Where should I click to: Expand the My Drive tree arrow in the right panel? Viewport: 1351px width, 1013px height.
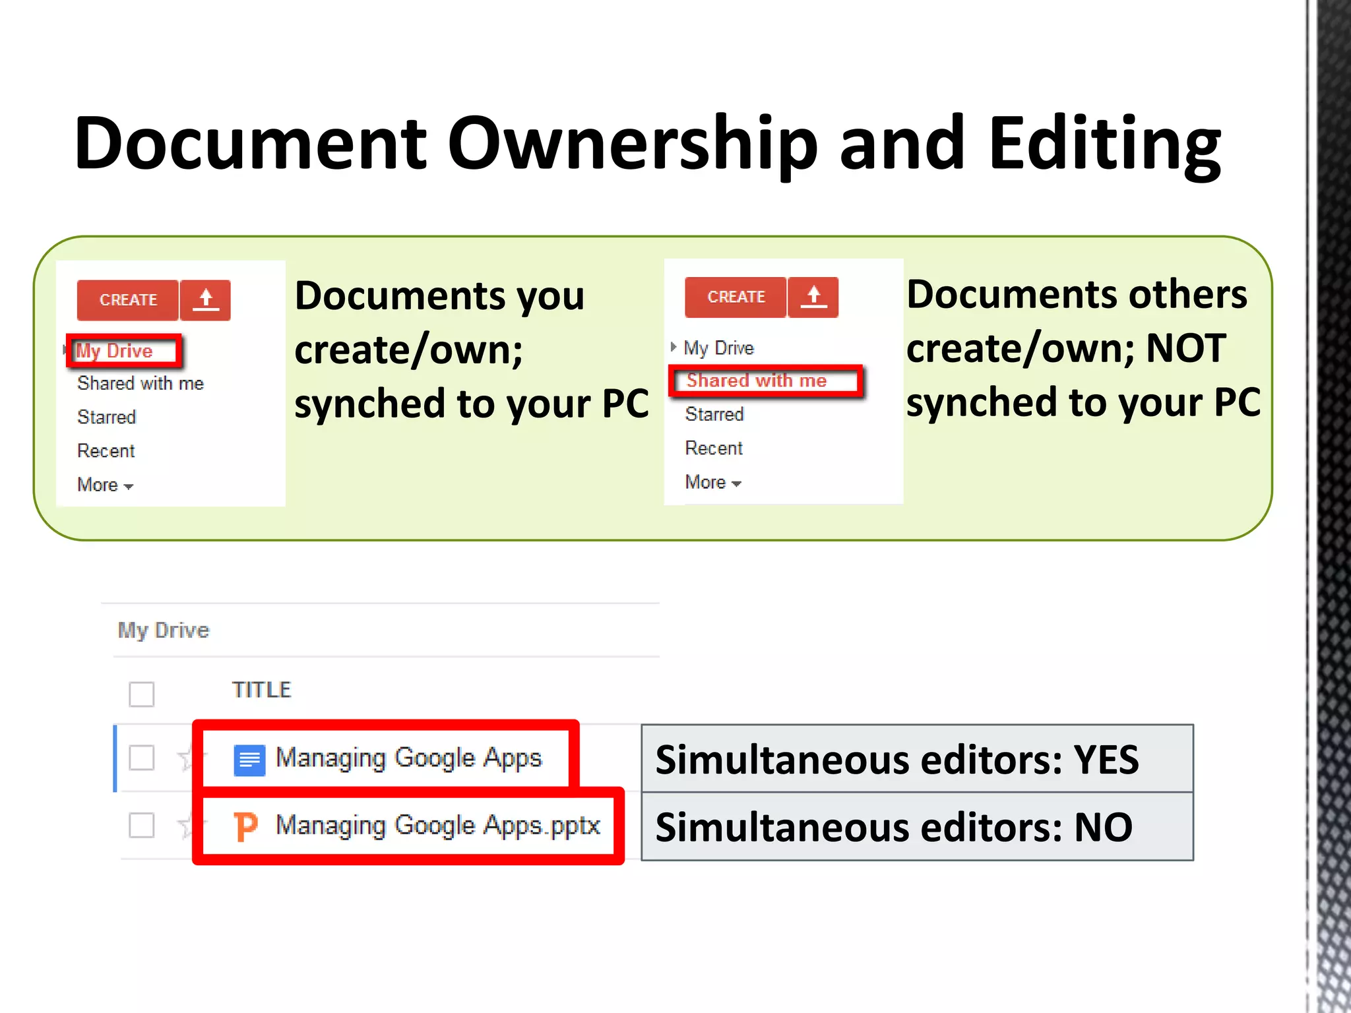click(x=674, y=347)
